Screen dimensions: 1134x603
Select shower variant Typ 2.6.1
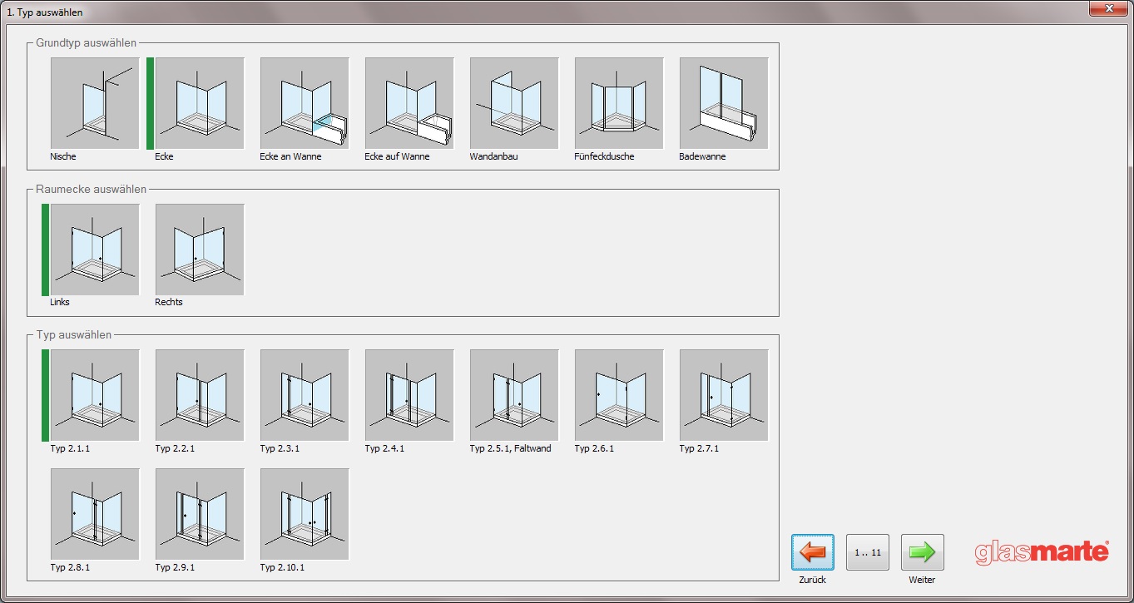click(x=619, y=395)
